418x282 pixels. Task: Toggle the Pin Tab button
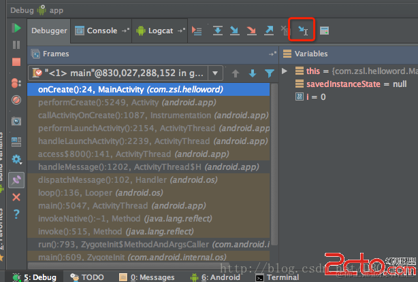click(16, 180)
